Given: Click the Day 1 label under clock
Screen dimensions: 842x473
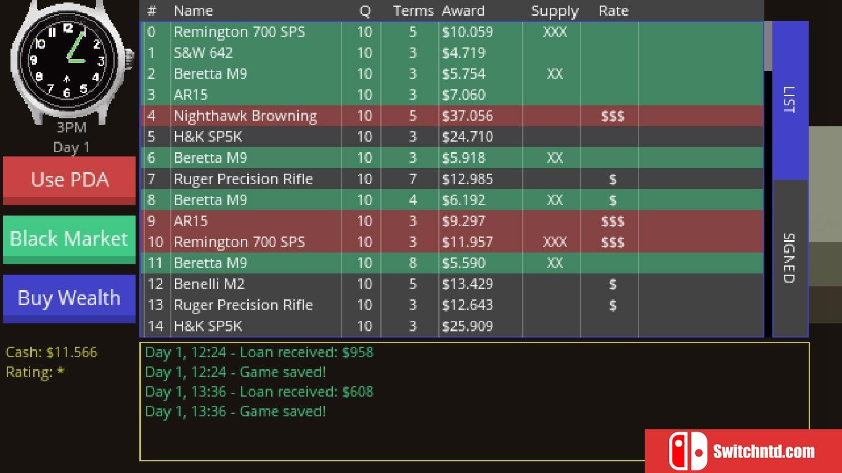Looking at the screenshot, I should [x=72, y=147].
